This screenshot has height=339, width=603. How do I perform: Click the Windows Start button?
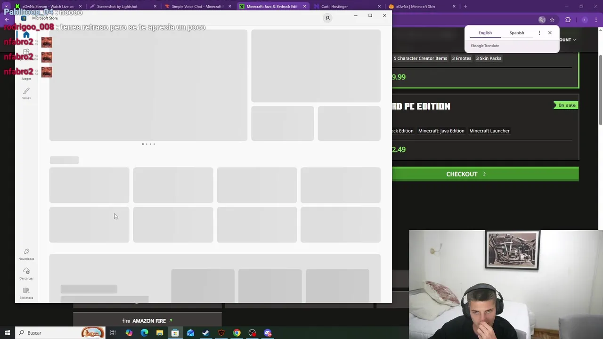pyautogui.click(x=7, y=333)
